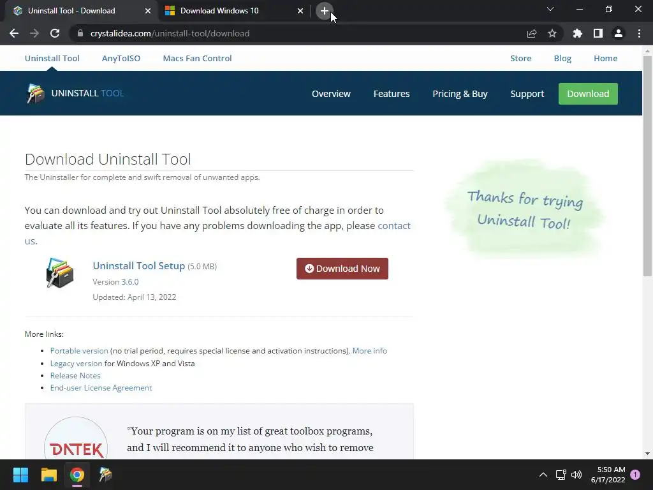653x490 pixels.
Task: Click the taskbar clock and date
Action: click(x=608, y=475)
